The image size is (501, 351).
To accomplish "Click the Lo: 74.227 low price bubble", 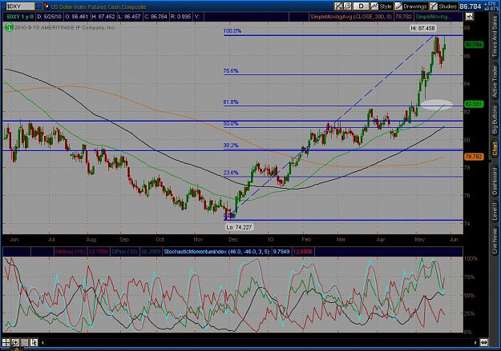I will coord(239,227).
